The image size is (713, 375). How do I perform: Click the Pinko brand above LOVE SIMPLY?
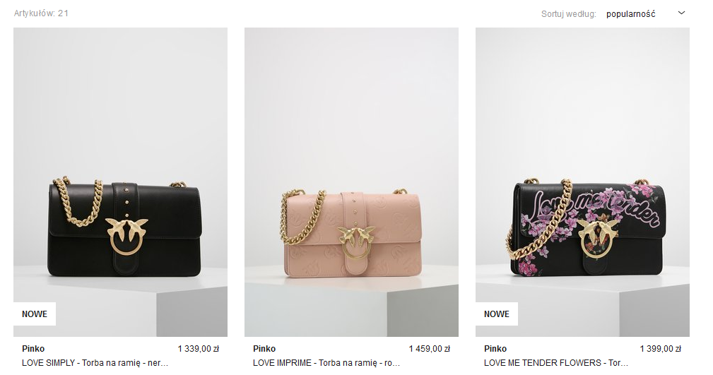pyautogui.click(x=33, y=349)
